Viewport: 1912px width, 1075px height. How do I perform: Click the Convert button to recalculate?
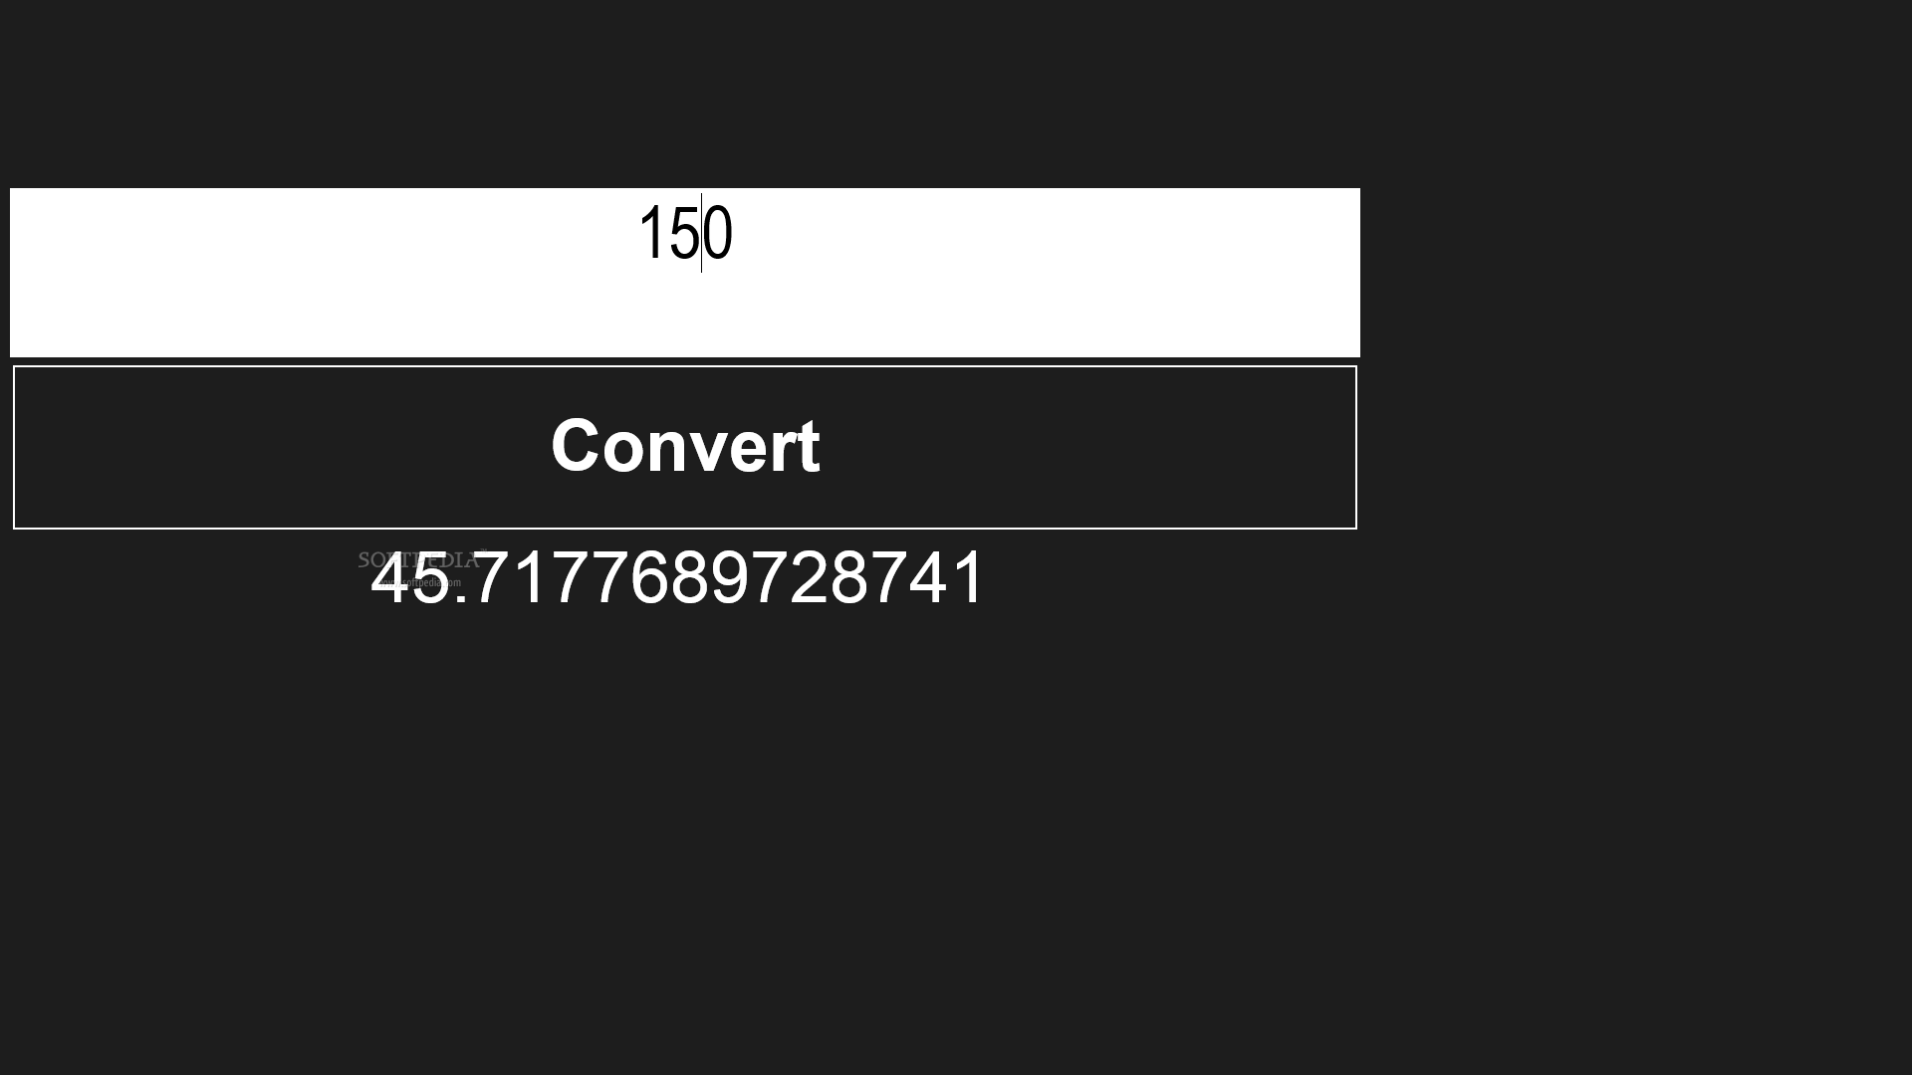click(684, 446)
